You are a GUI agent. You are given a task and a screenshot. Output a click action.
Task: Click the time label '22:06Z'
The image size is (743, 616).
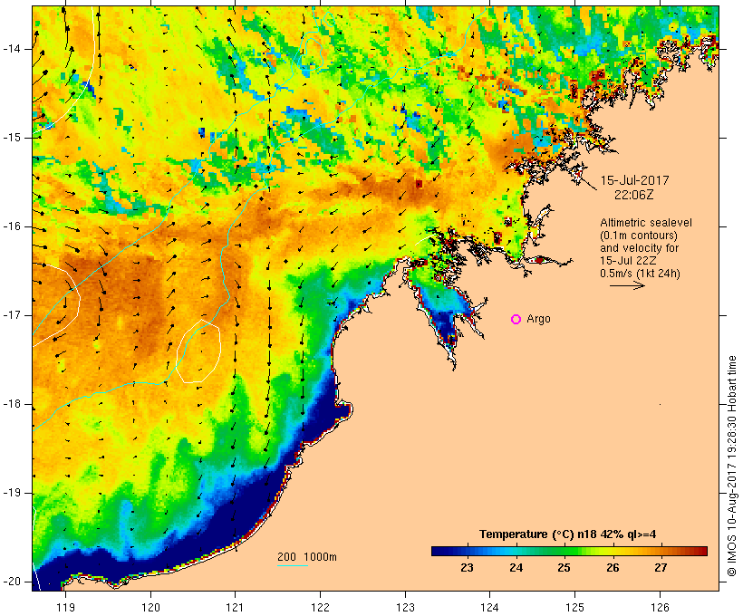pos(634,195)
